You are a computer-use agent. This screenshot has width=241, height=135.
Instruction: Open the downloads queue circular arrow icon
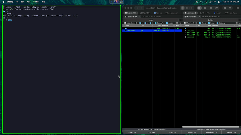[x=238, y=8]
